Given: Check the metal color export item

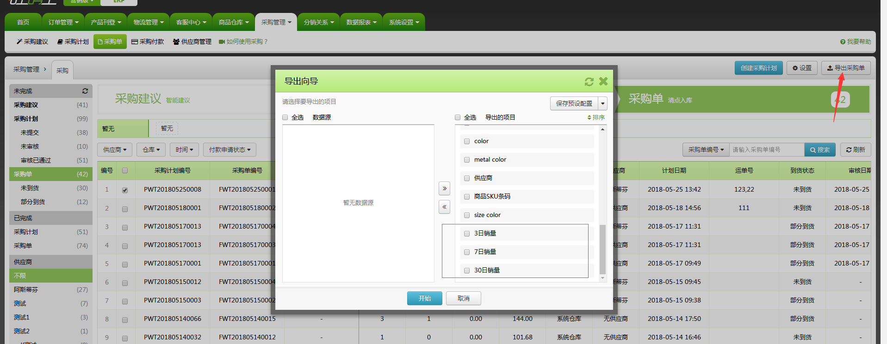Looking at the screenshot, I should tap(467, 160).
